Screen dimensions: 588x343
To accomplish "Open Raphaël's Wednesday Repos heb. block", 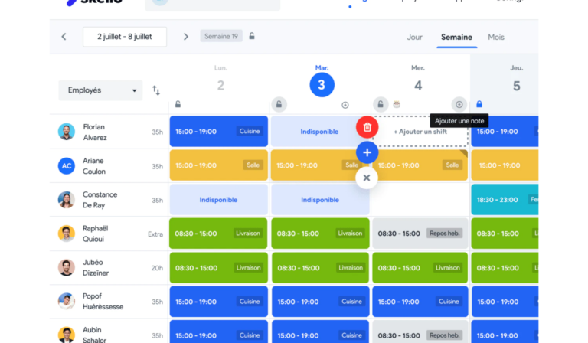I will tap(420, 234).
